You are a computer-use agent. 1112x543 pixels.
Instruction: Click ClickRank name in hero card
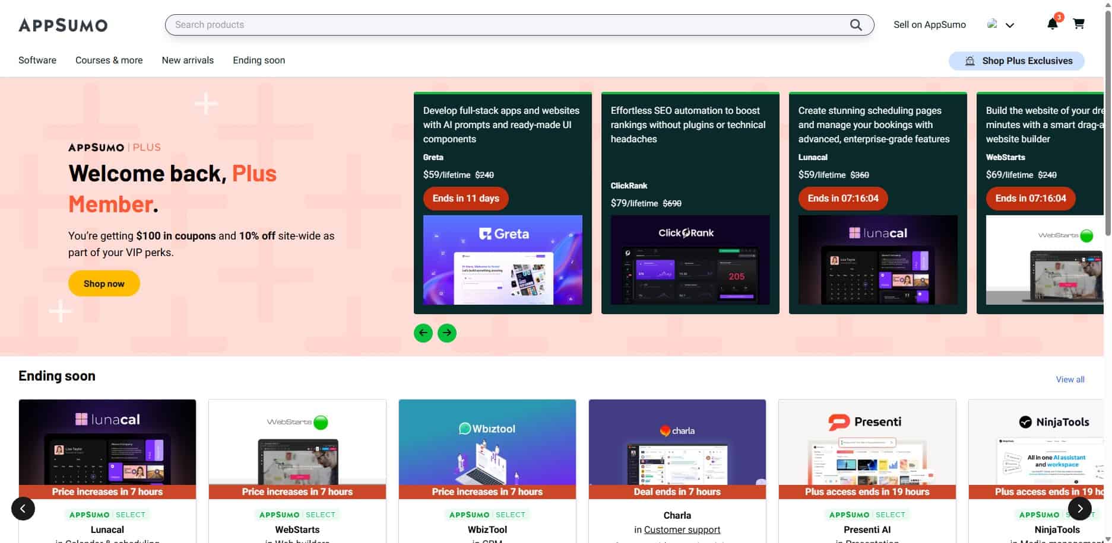(x=629, y=186)
